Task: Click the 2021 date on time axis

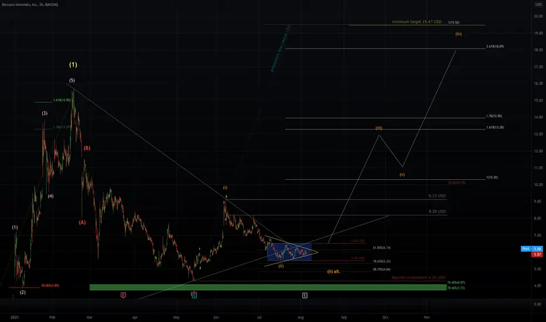Action: [15, 317]
